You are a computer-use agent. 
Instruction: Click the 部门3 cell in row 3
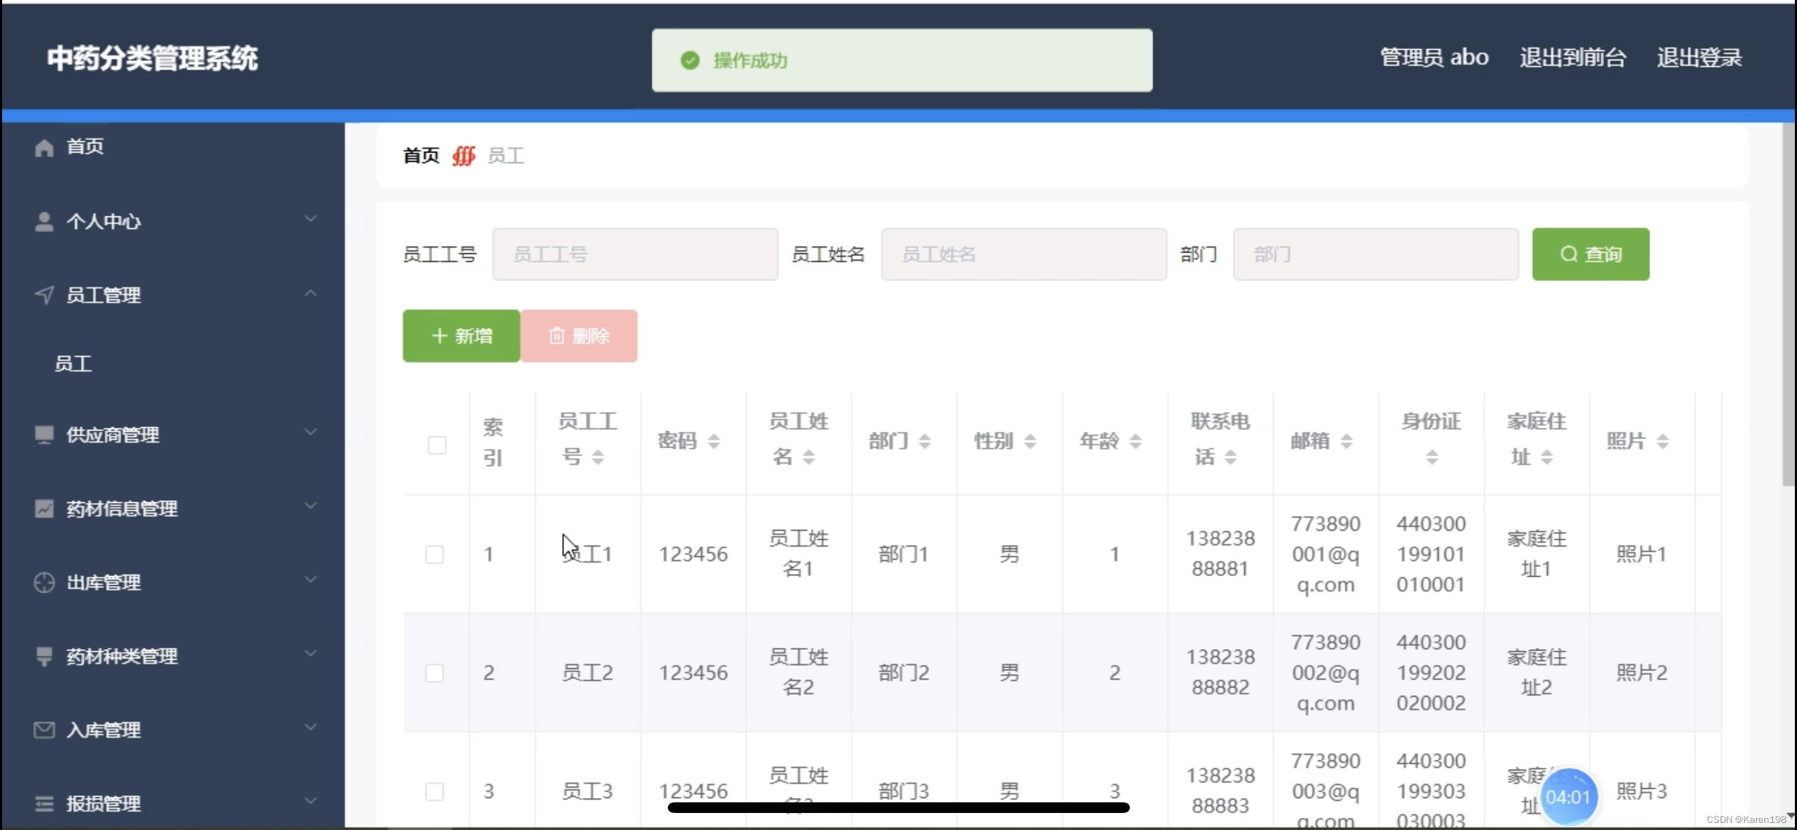pos(903,791)
